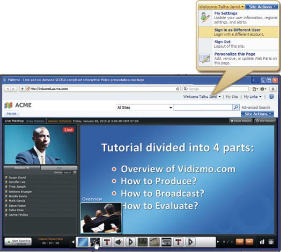This screenshot has height=252, width=281.
Task: Click the orange fast-forward button
Action: coord(249,242)
